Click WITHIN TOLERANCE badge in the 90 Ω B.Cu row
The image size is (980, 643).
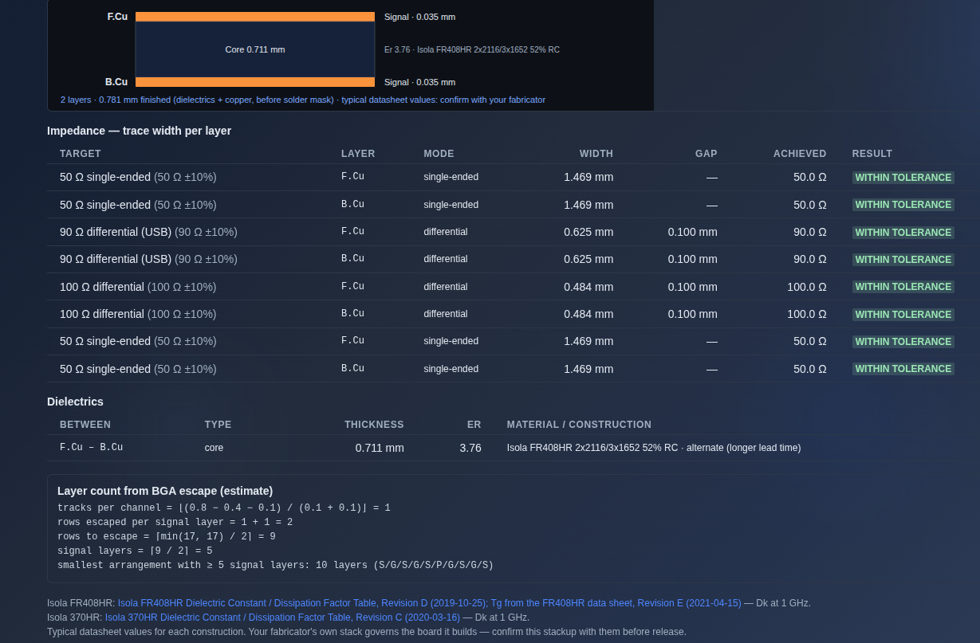coord(903,260)
